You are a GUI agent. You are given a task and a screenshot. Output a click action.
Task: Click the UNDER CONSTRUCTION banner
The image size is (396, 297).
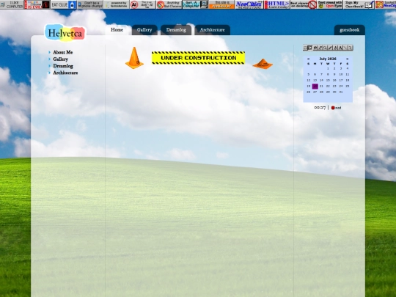tap(198, 58)
